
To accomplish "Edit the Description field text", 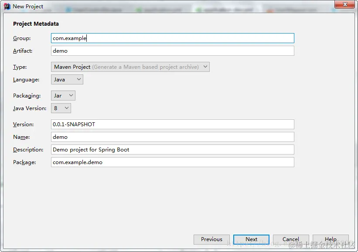I will (173, 150).
